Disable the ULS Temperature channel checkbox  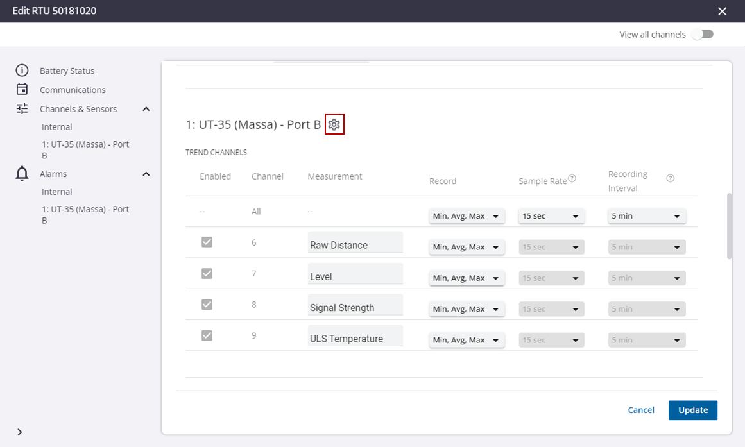tap(207, 335)
